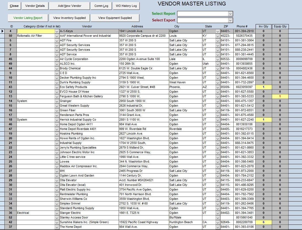Open Vendor Details
Image resolution: width=302 pixels, height=230 pixels.
tap(35, 5)
